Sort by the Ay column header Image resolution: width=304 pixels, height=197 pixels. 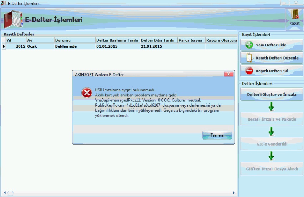click(40, 40)
